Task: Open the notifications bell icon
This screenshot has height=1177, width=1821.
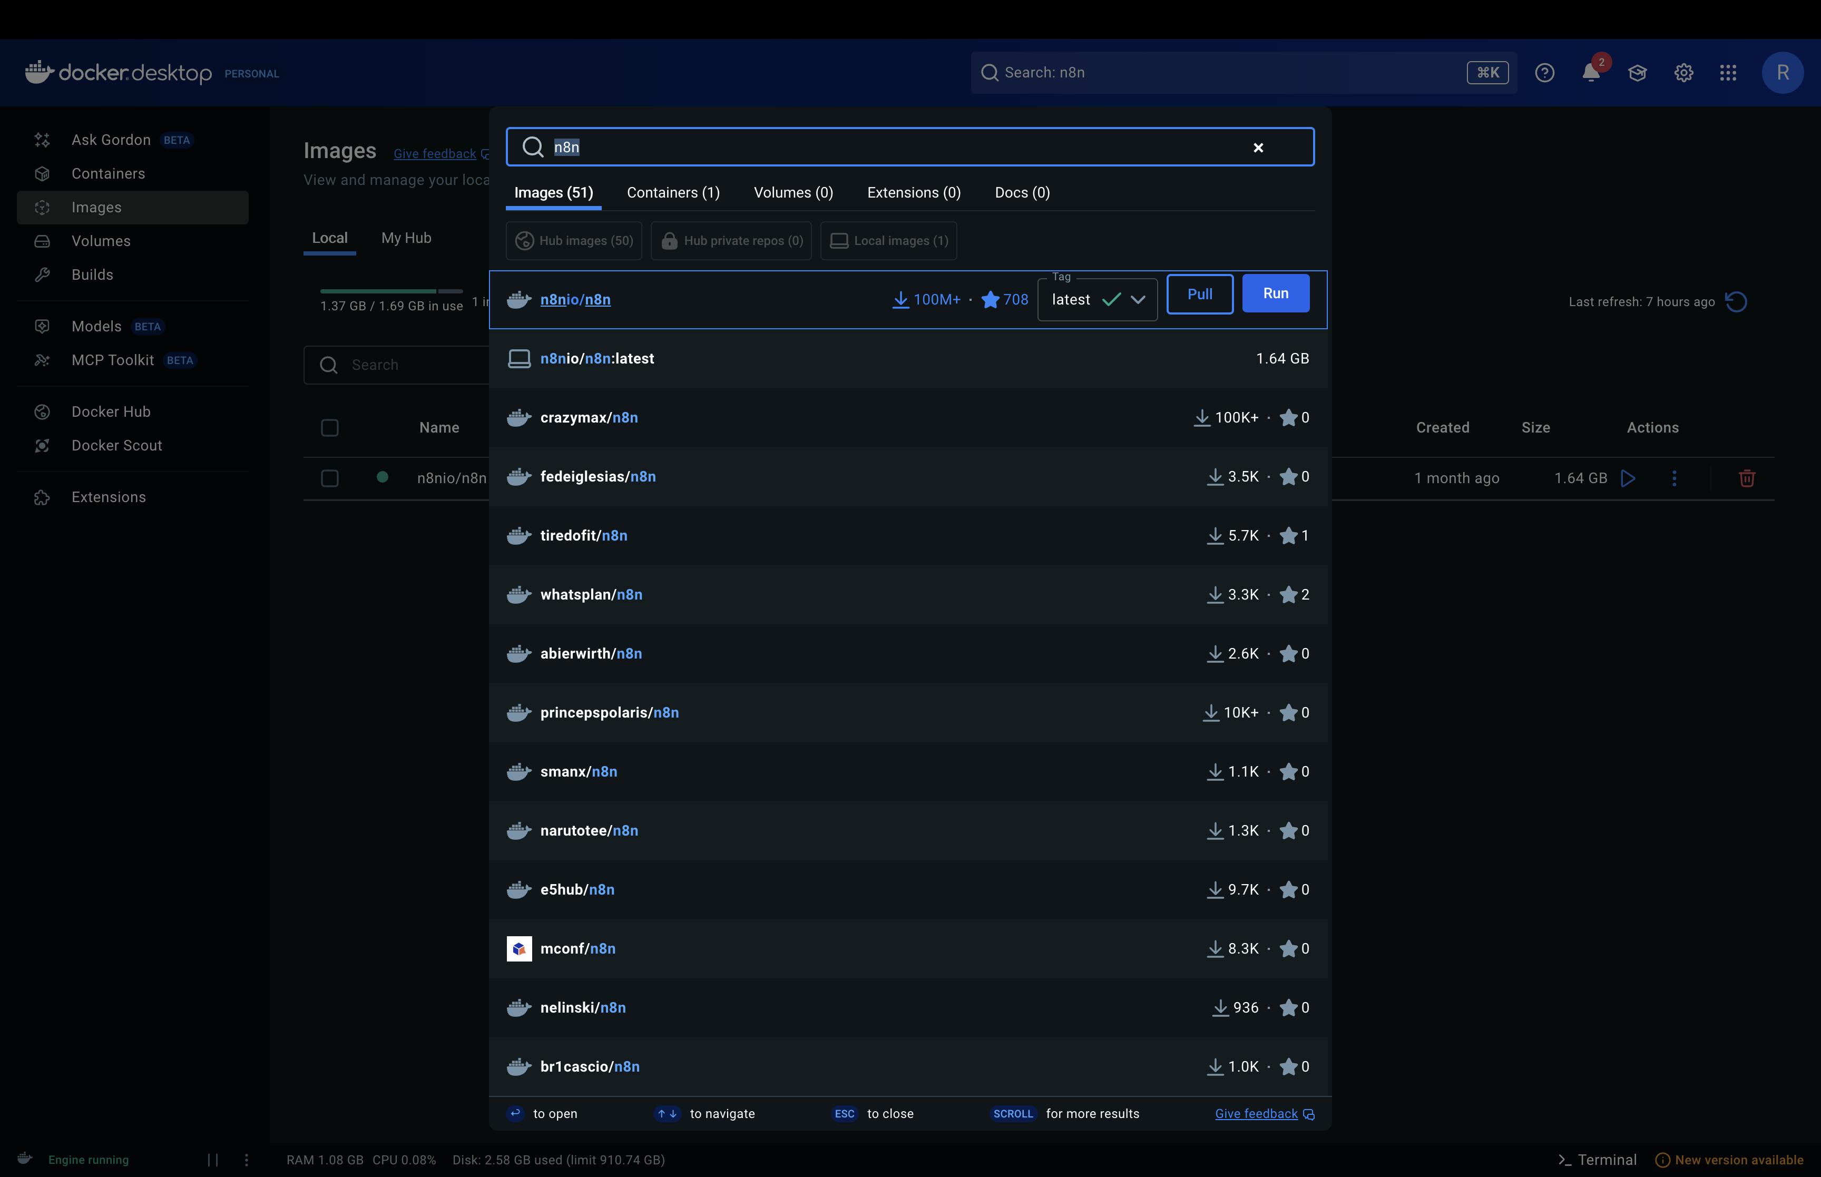Action: pyautogui.click(x=1590, y=73)
